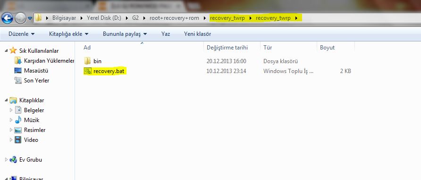Open the Müzik library
The width and height of the screenshot is (421, 180).
[x=32, y=120]
